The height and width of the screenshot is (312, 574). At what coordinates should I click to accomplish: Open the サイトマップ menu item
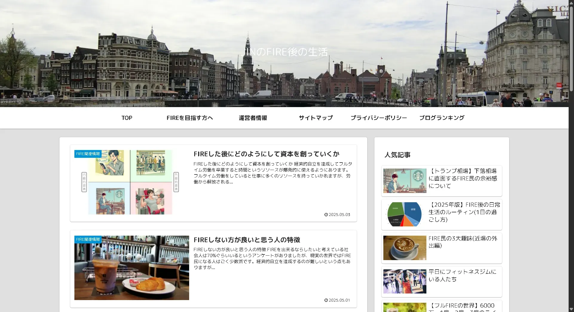pyautogui.click(x=316, y=118)
